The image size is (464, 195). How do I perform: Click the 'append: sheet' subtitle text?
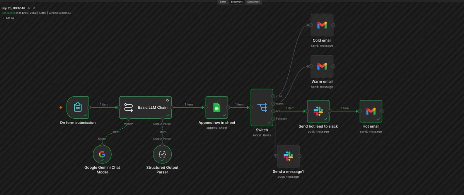[x=217, y=128]
